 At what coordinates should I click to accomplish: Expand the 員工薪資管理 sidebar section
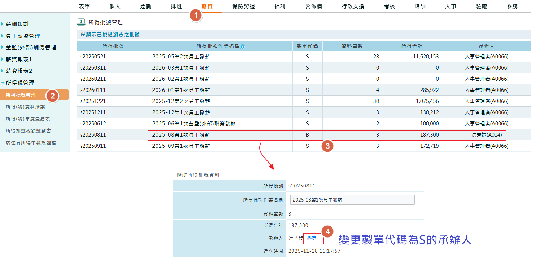[x=23, y=35]
